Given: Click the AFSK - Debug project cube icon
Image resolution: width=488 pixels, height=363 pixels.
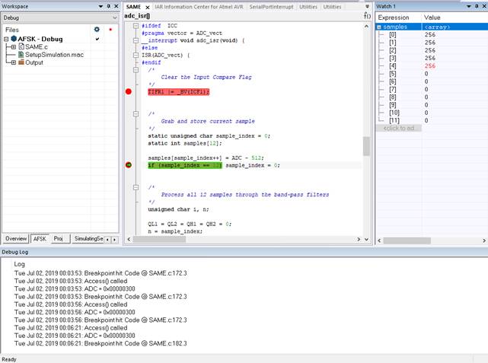Looking at the screenshot, I should [x=12, y=39].
